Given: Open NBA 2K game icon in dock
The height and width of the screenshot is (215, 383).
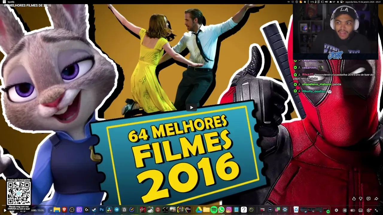Looking at the screenshot, I should pyautogui.click(x=262, y=210).
